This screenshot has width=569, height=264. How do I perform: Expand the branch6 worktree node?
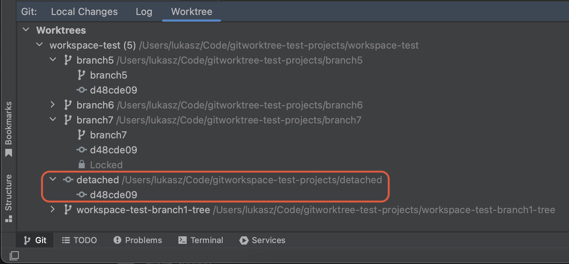point(52,105)
